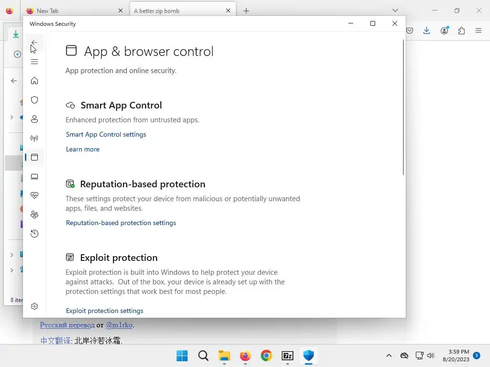The image size is (490, 367).
Task: Open Reputation-based protection settings link
Action: pos(121,223)
